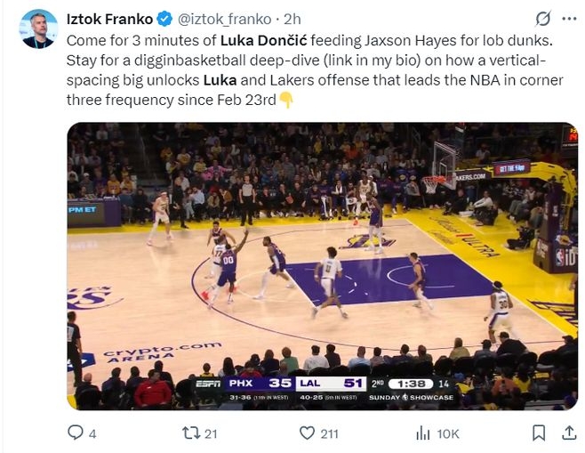
Task: Click the Iztok Franko display name
Action: coord(110,19)
